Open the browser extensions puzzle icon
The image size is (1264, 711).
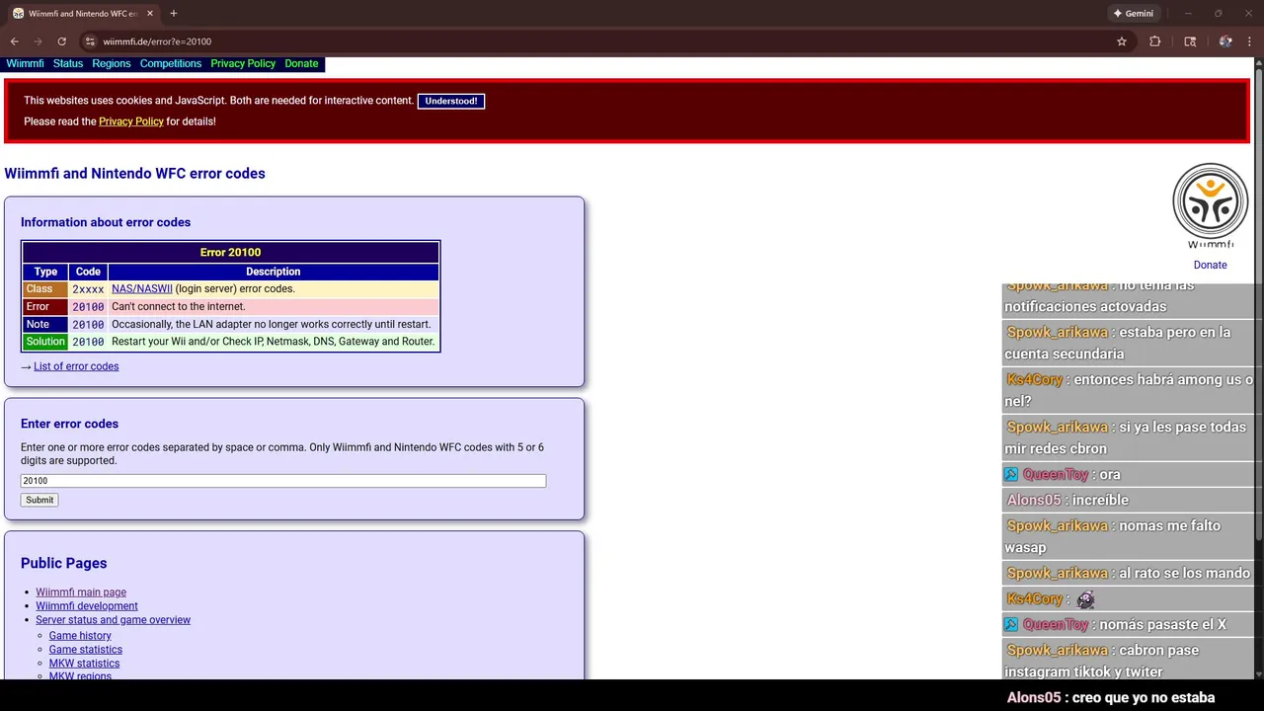tap(1154, 41)
